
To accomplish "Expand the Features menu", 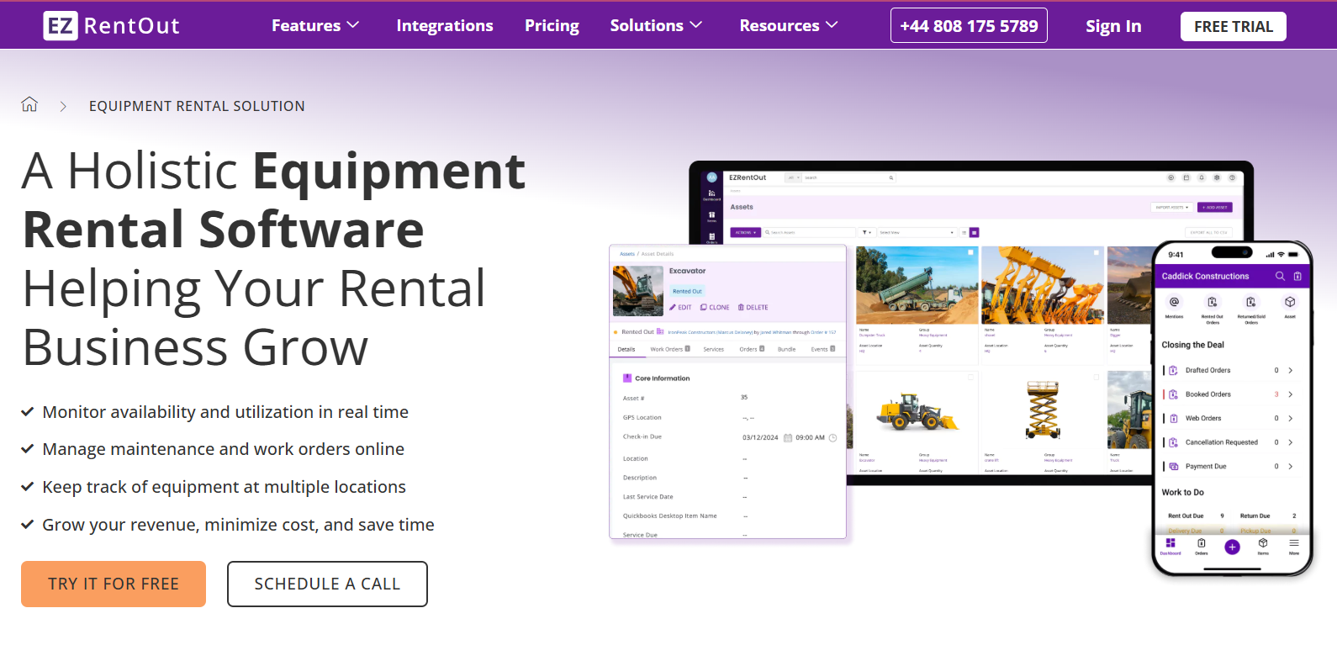I will tap(315, 25).
